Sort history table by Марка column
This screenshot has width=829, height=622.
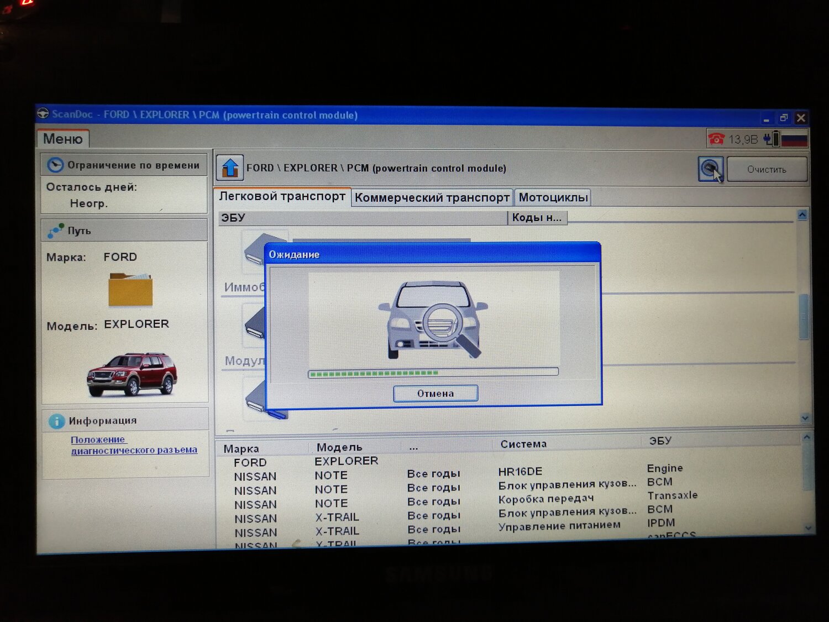pos(241,448)
